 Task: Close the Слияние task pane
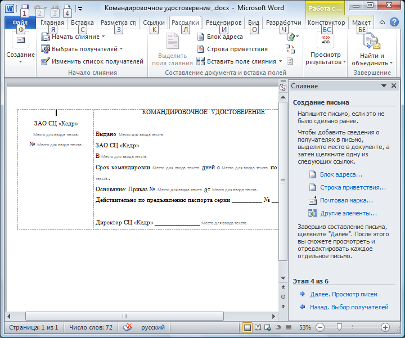394,85
